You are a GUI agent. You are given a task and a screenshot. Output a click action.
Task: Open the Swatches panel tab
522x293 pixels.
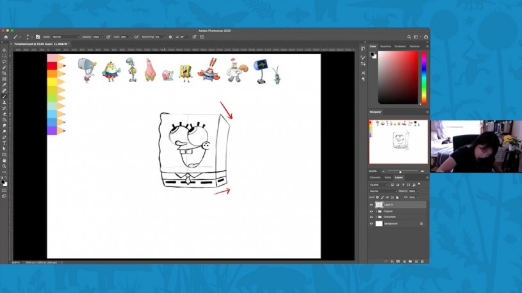[386, 47]
